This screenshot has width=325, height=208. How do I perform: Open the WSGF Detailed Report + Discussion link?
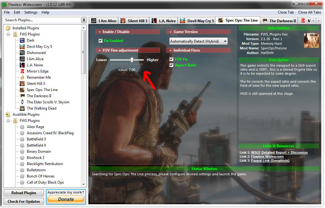click(279, 152)
